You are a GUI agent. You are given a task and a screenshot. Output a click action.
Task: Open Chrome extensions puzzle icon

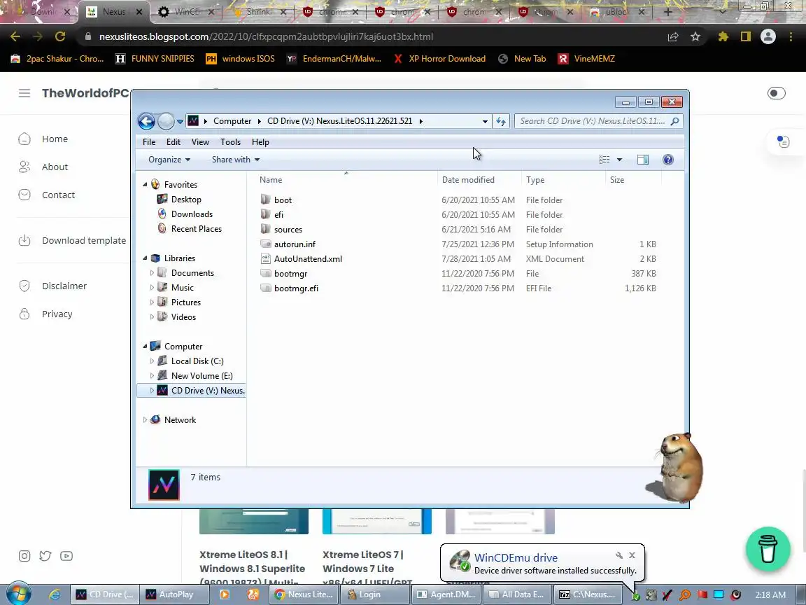723,36
